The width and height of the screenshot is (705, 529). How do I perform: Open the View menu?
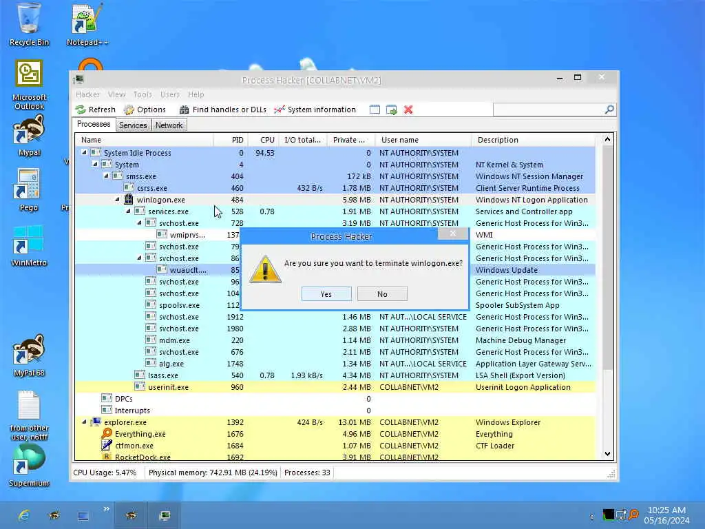coord(116,94)
